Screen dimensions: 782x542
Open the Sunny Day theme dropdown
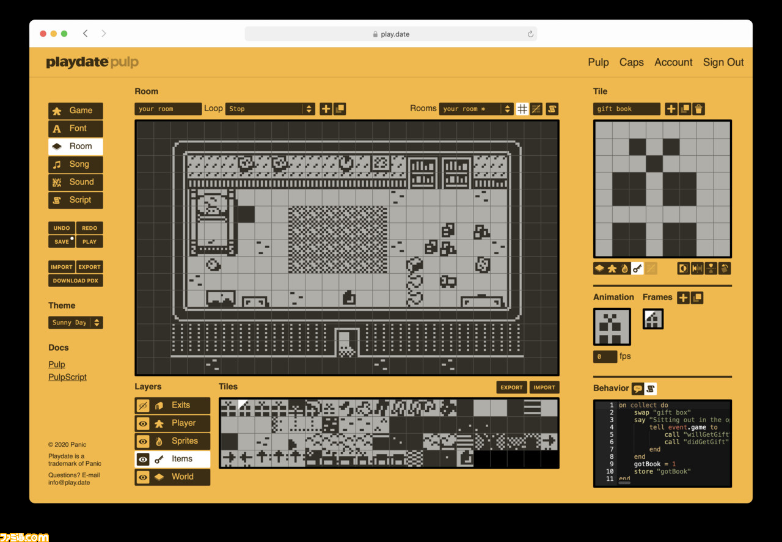(76, 323)
